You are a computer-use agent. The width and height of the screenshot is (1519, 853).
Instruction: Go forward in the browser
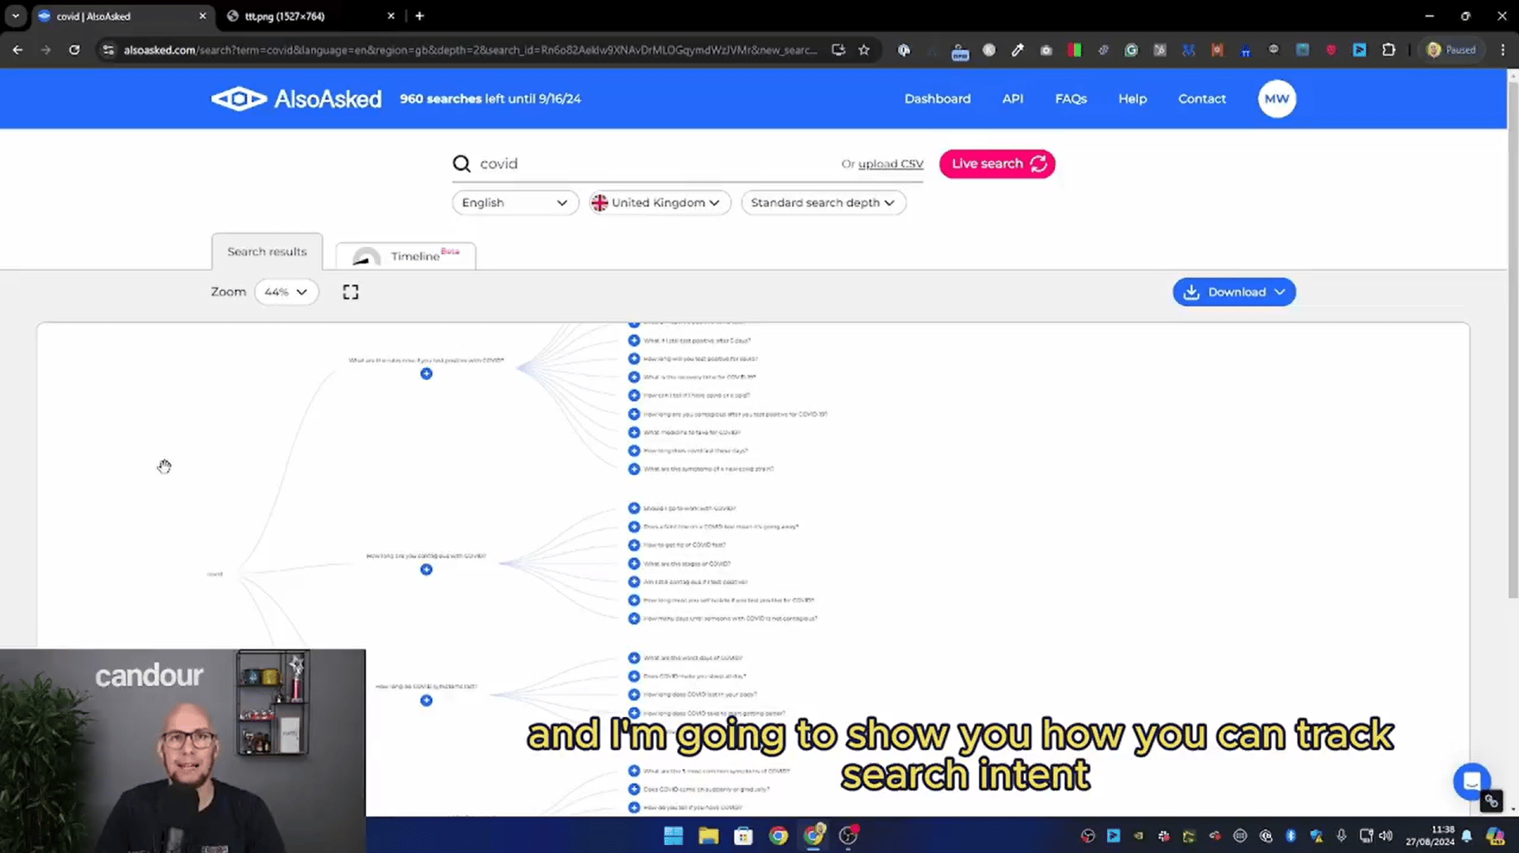[x=46, y=50]
